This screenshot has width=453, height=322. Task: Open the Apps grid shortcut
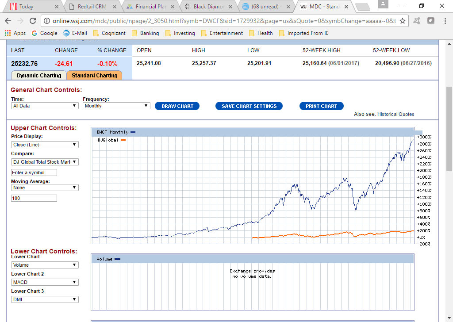[x=15, y=33]
